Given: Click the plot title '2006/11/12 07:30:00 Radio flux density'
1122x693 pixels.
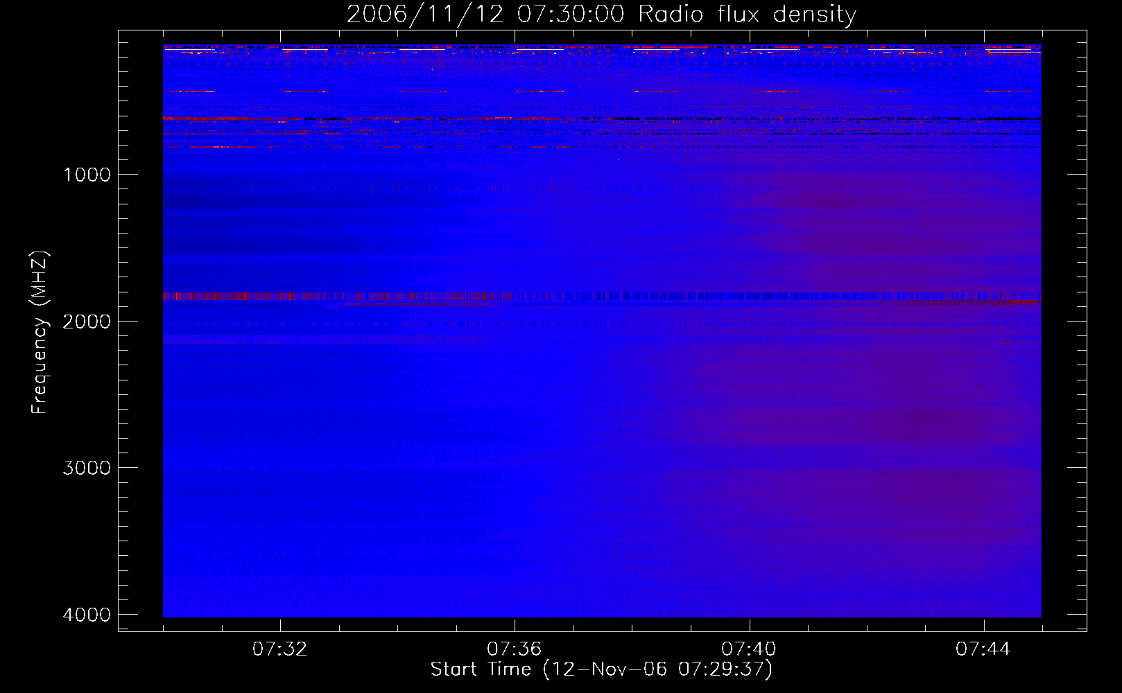Looking at the screenshot, I should point(601,15).
